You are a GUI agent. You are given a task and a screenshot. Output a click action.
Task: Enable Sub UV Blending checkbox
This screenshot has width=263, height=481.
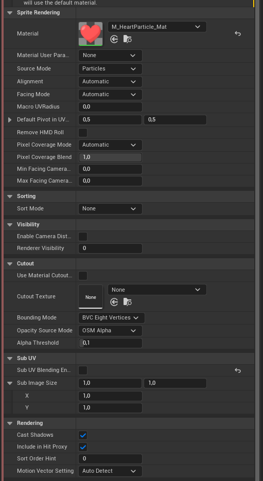(83, 370)
